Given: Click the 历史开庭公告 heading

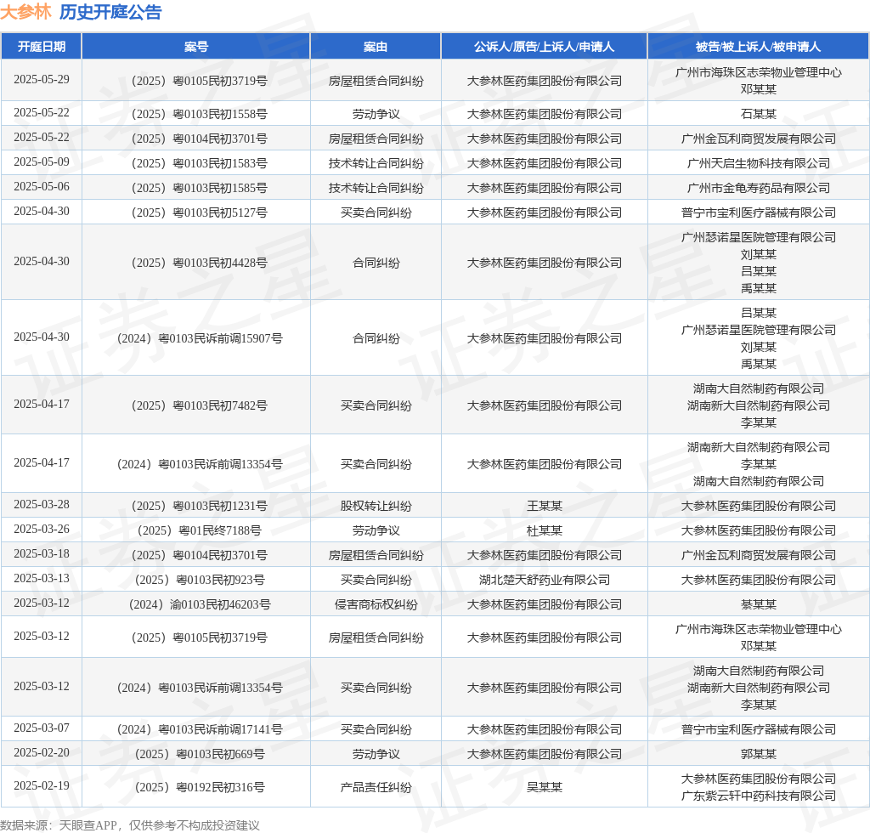Looking at the screenshot, I should [110, 12].
